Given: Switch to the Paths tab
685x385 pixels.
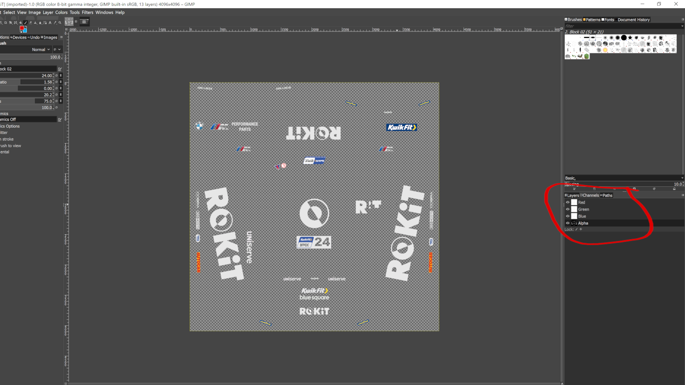Looking at the screenshot, I should tap(606, 195).
